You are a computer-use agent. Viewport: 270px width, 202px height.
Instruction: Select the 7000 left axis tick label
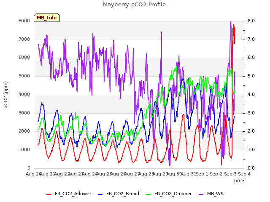point(24,39)
